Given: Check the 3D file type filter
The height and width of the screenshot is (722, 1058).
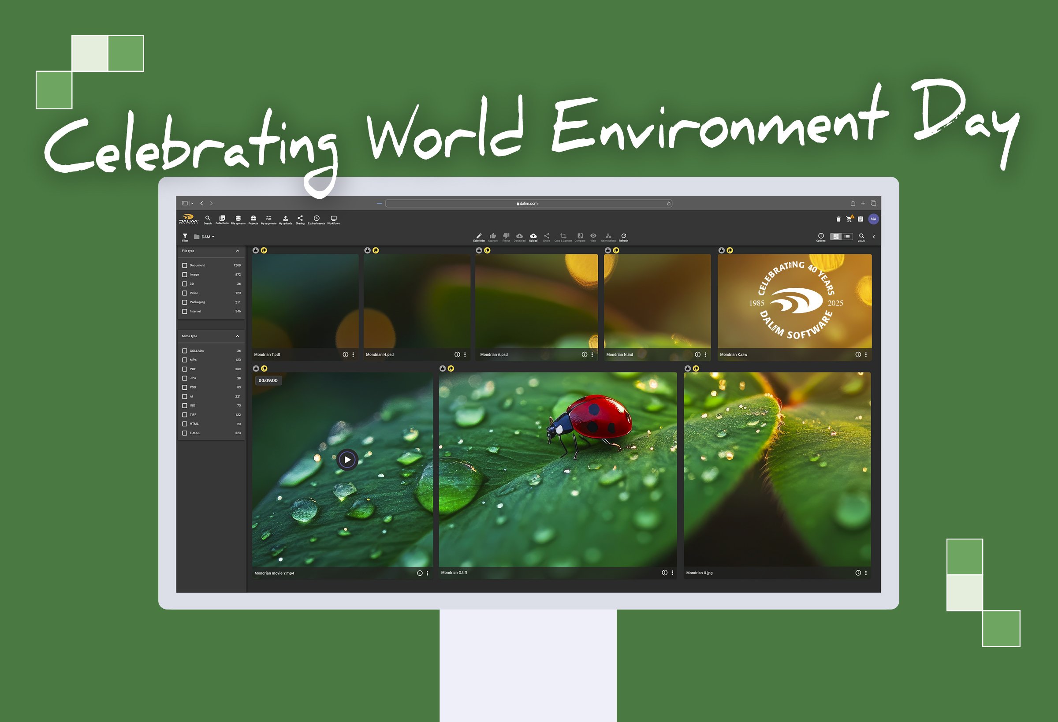Looking at the screenshot, I should [184, 283].
